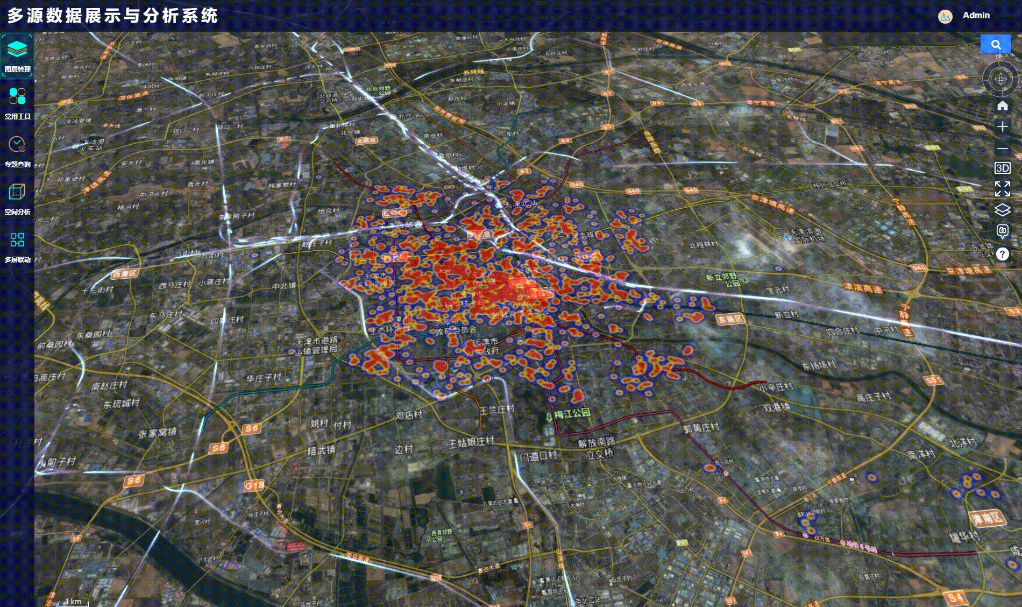Open the 图层管理 layer management panel
Image resolution: width=1022 pixels, height=607 pixels.
click(x=17, y=55)
